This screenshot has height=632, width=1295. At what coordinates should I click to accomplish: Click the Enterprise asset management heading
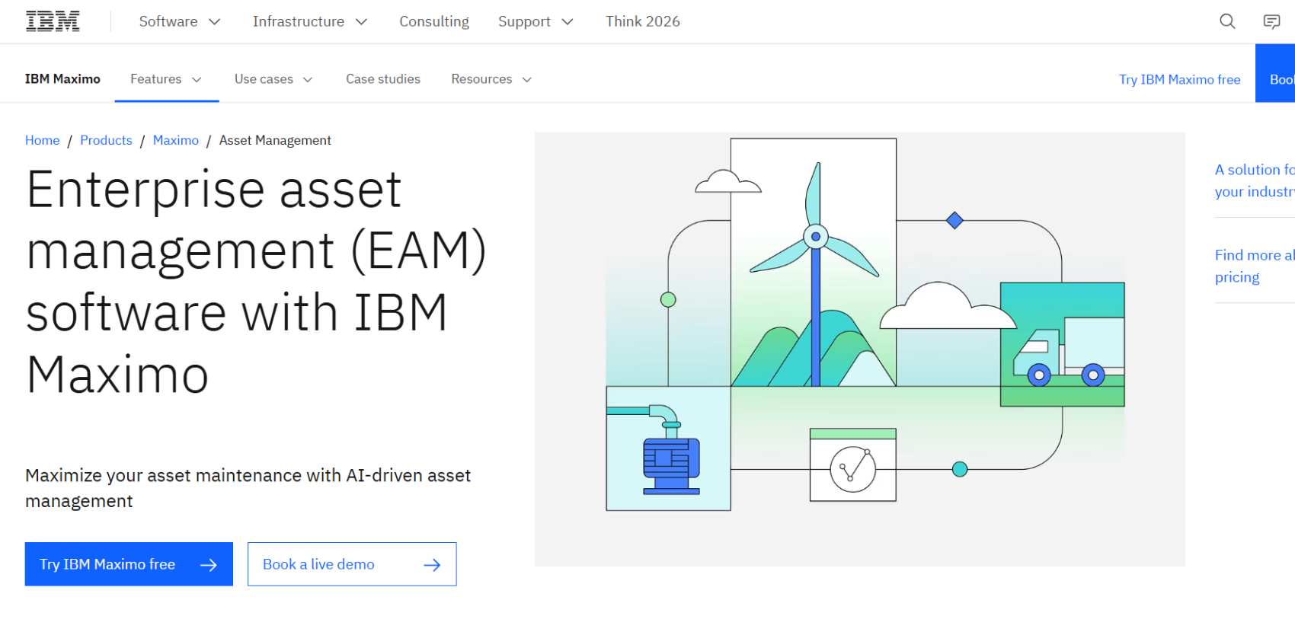click(x=256, y=282)
